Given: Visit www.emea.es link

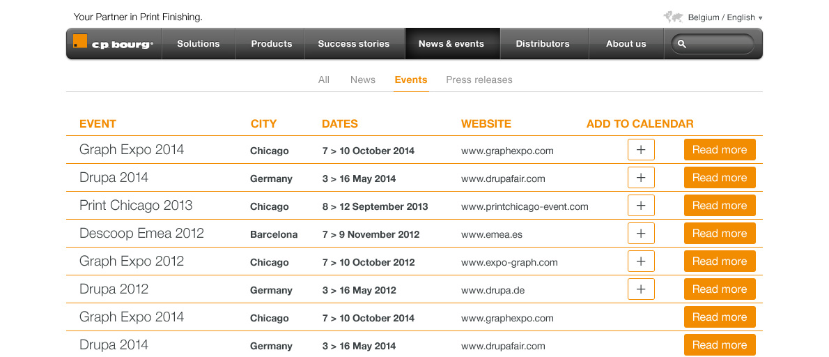Looking at the screenshot, I should (492, 234).
